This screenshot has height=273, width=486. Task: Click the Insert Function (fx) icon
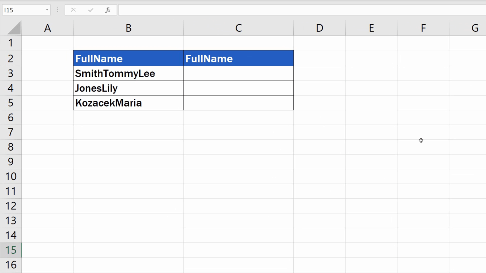(108, 10)
